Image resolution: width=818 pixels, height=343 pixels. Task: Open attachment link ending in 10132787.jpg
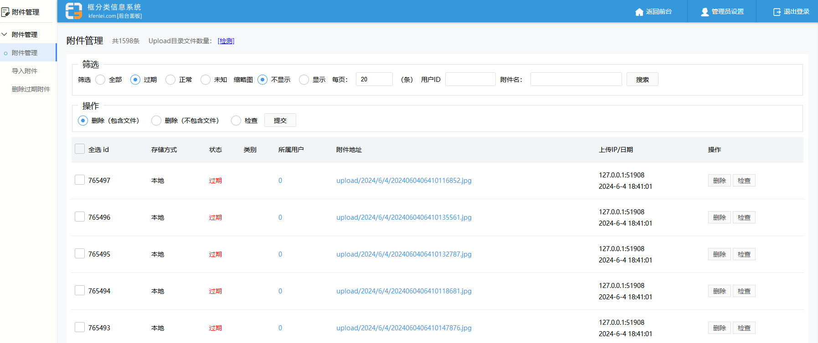pos(404,254)
